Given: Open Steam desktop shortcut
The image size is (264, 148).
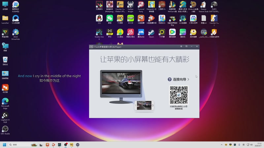Looking at the screenshot, I should pyautogui.click(x=151, y=33).
